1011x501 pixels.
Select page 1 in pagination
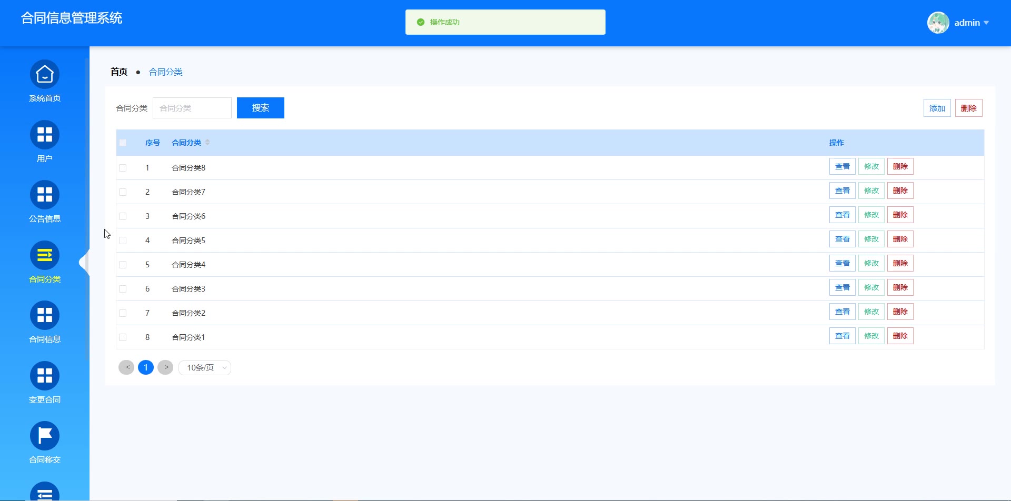[146, 367]
